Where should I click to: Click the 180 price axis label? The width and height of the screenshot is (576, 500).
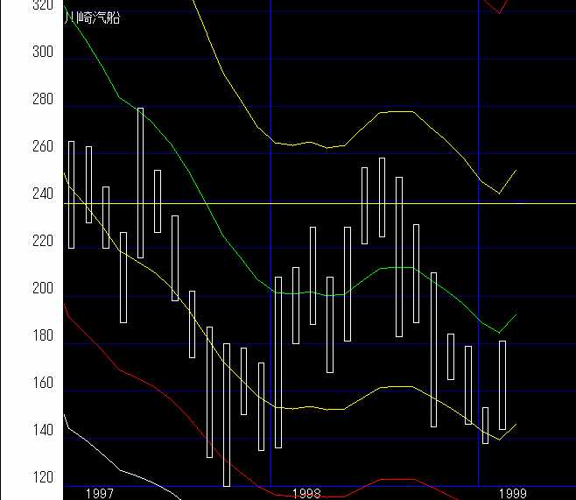[42, 336]
